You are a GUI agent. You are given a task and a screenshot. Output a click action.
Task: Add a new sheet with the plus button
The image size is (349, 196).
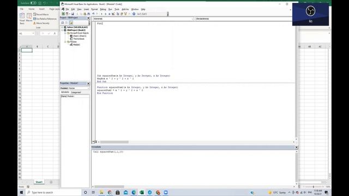coord(51,182)
